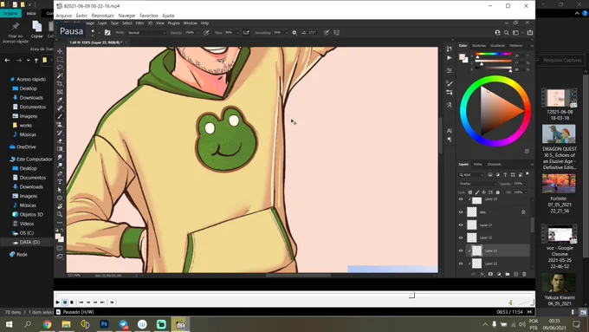Switch to Channels tab
Viewport: 589px width, 332px height.
tap(494, 165)
